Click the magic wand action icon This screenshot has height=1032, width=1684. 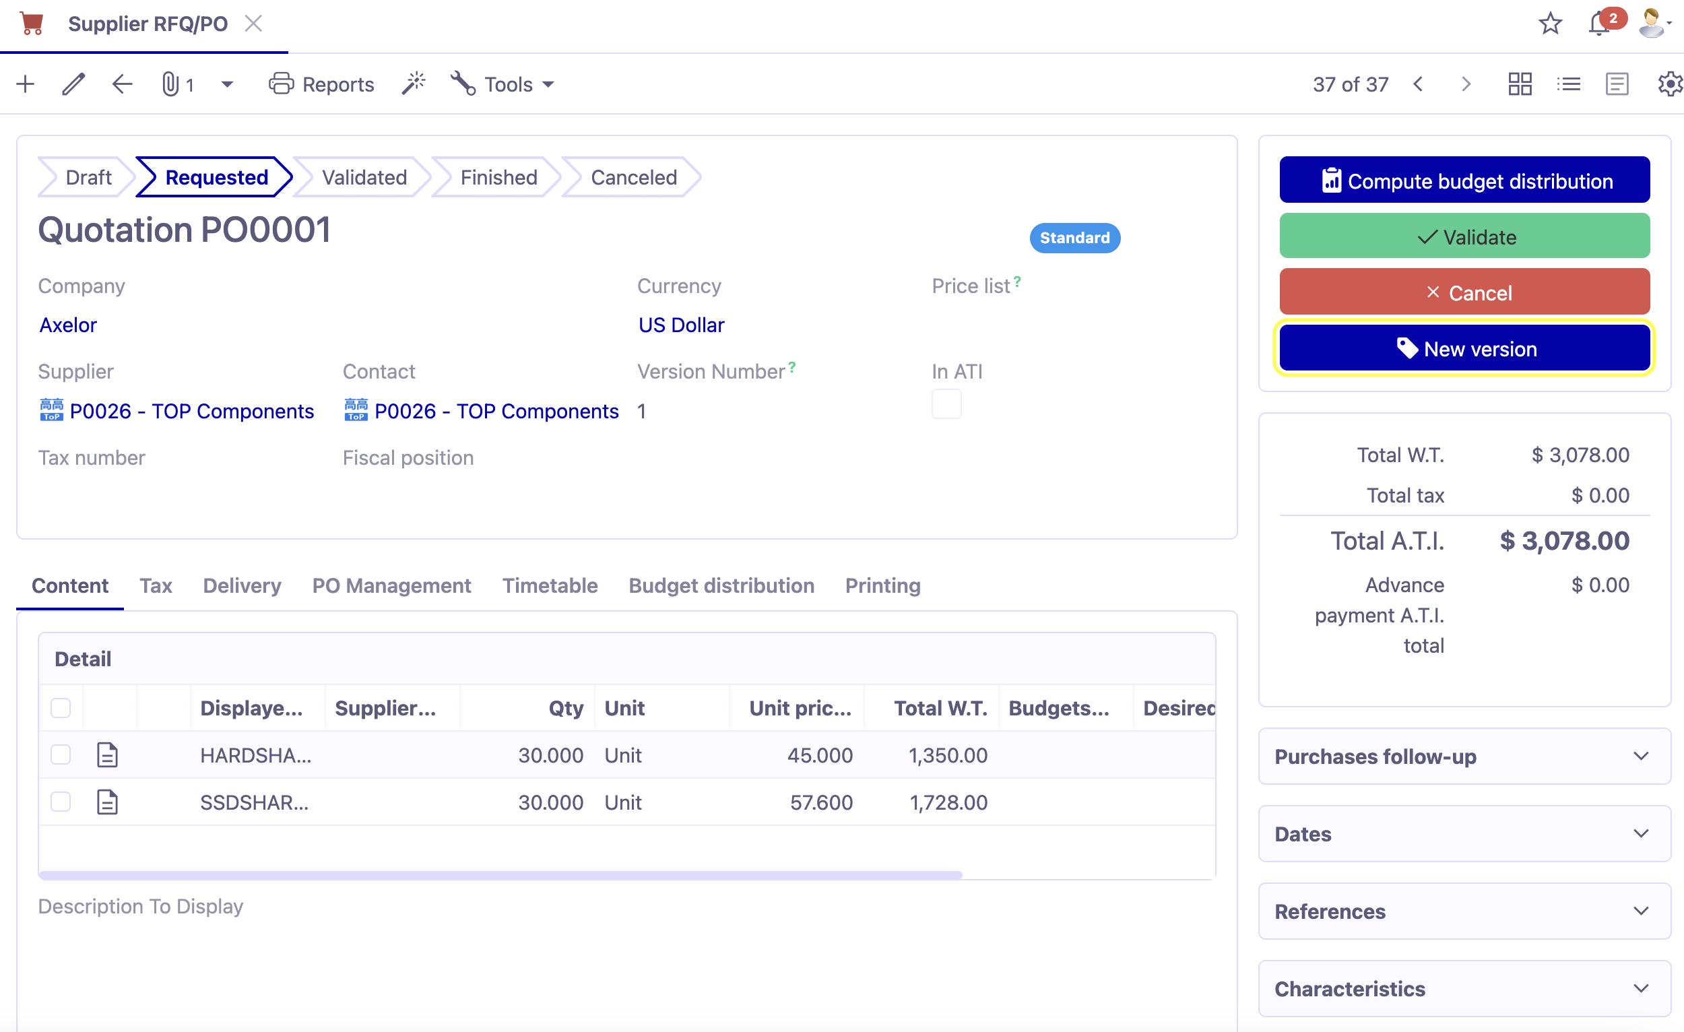pyautogui.click(x=414, y=84)
